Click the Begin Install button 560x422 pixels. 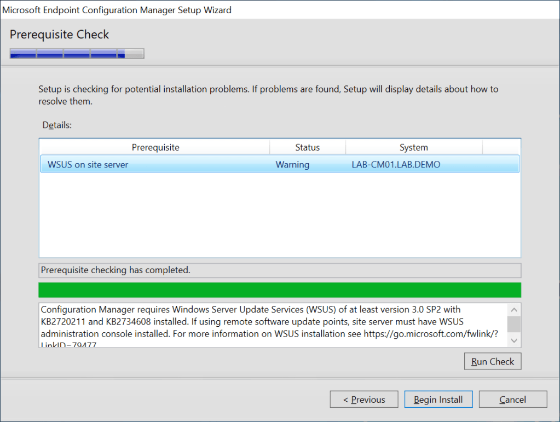click(438, 400)
